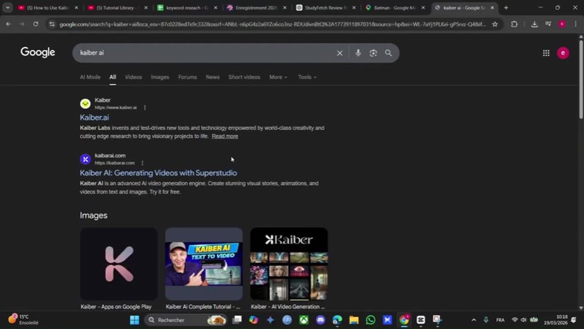Click the magnifier search submit icon
This screenshot has width=584, height=329.
pos(389,53)
